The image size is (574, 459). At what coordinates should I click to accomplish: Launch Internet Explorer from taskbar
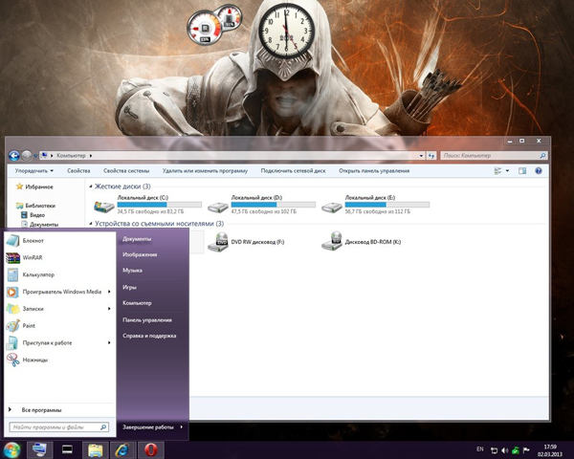point(122,450)
